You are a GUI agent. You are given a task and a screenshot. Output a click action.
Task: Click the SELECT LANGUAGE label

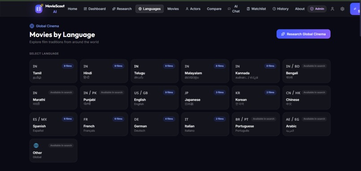pos(44,54)
